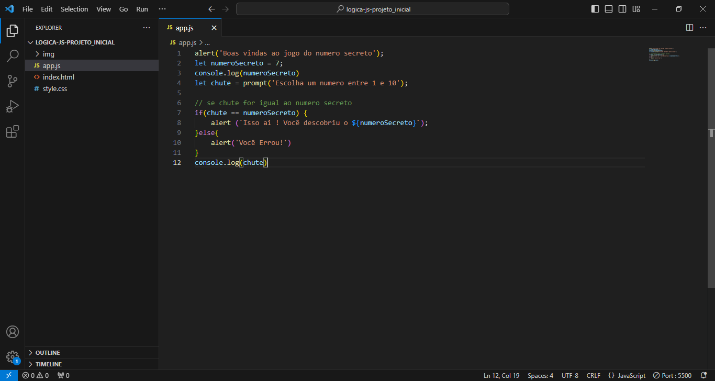Viewport: 715px width, 381px height.
Task: Open the notifications bell
Action: pos(703,375)
